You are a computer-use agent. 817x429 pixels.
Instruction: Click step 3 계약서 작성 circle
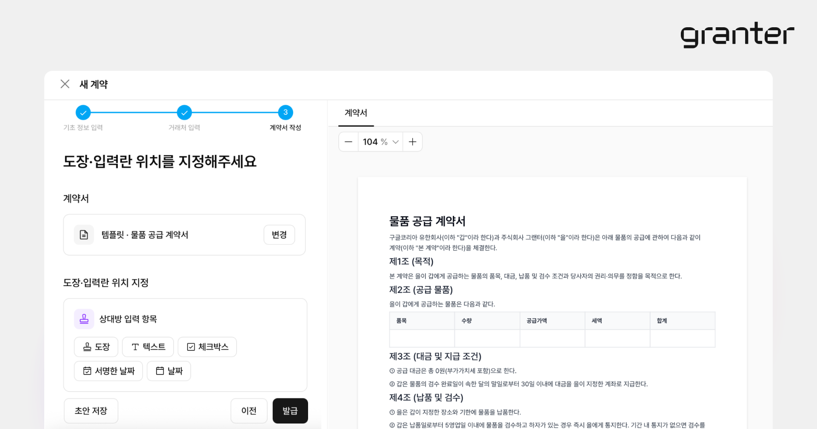(x=286, y=112)
